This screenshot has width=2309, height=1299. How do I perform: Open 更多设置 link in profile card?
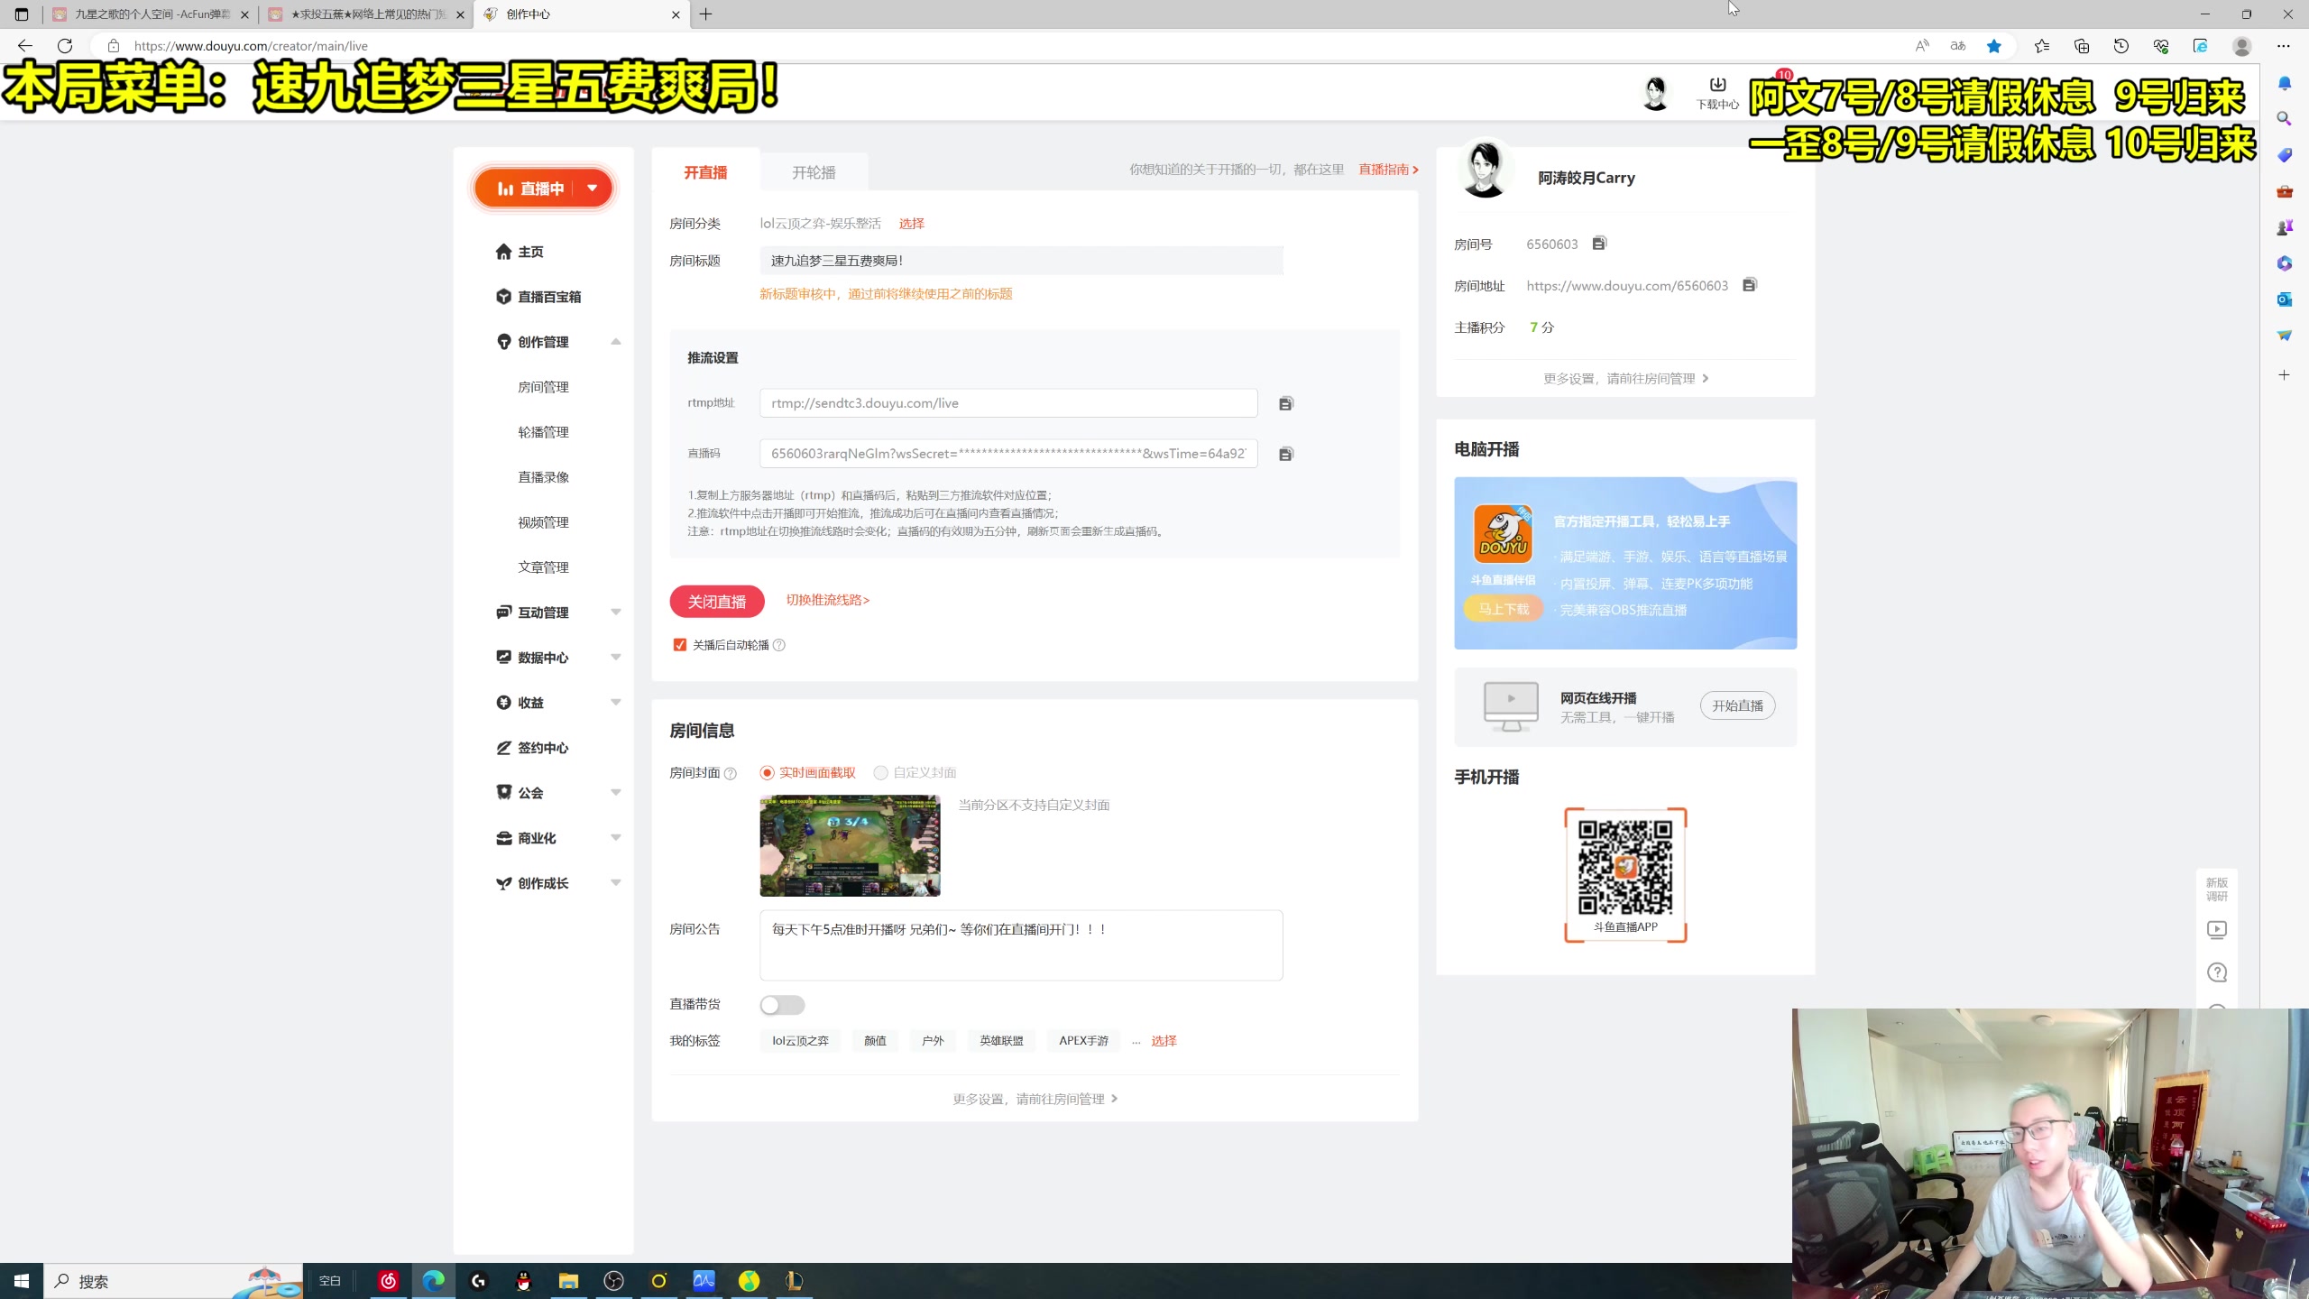point(1625,378)
